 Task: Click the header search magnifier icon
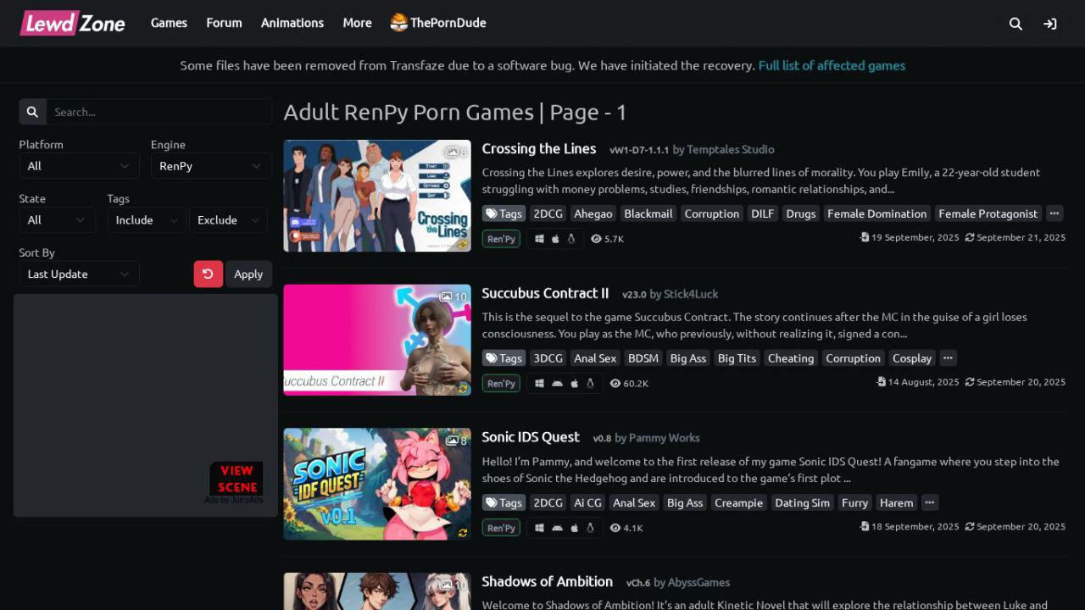pyautogui.click(x=1015, y=24)
